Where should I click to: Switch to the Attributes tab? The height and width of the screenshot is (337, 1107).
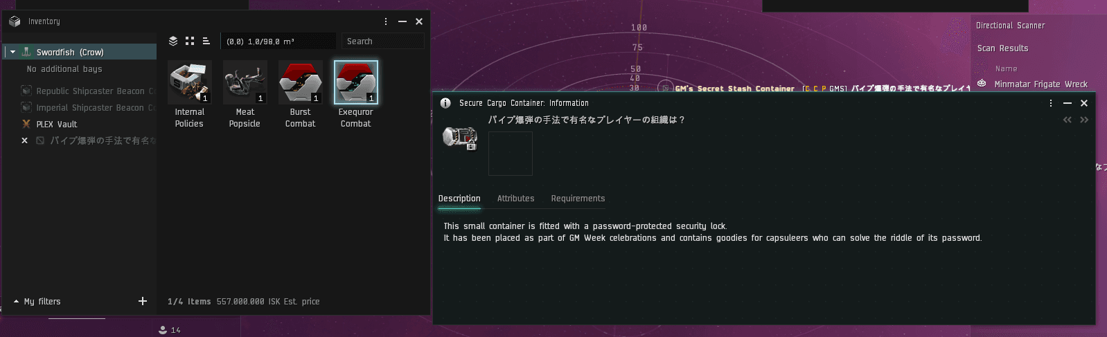pyautogui.click(x=516, y=199)
